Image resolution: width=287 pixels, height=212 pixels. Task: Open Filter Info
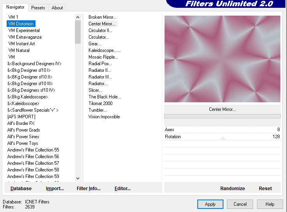[89, 188]
